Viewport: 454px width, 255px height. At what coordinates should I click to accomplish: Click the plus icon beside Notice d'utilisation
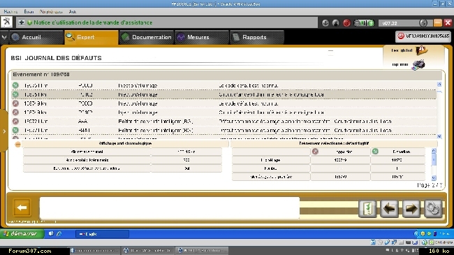pos(21,22)
